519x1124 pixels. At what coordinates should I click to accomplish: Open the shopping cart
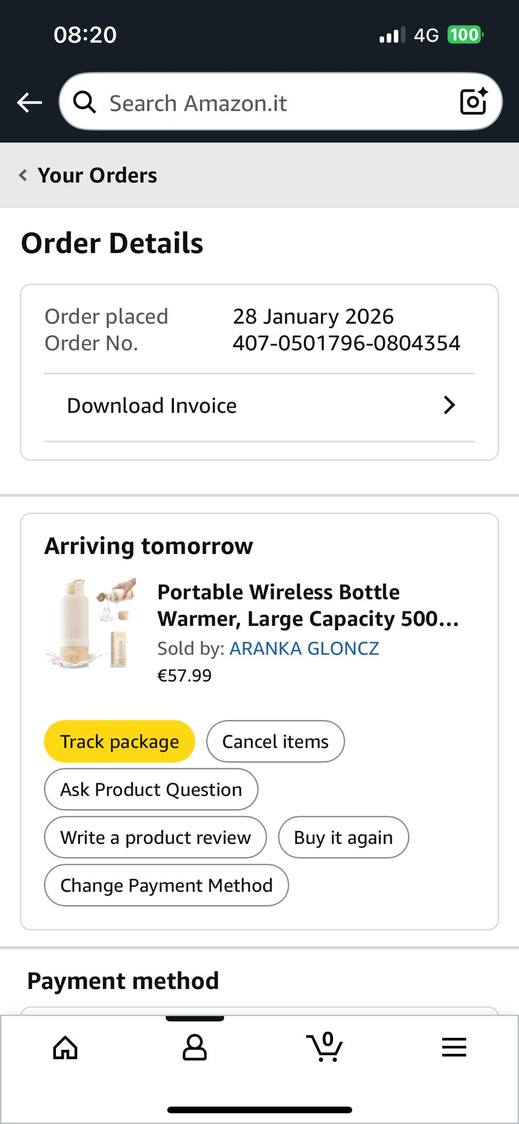coord(325,1047)
